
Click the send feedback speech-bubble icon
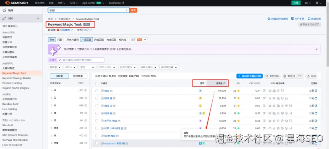[x=309, y=19]
